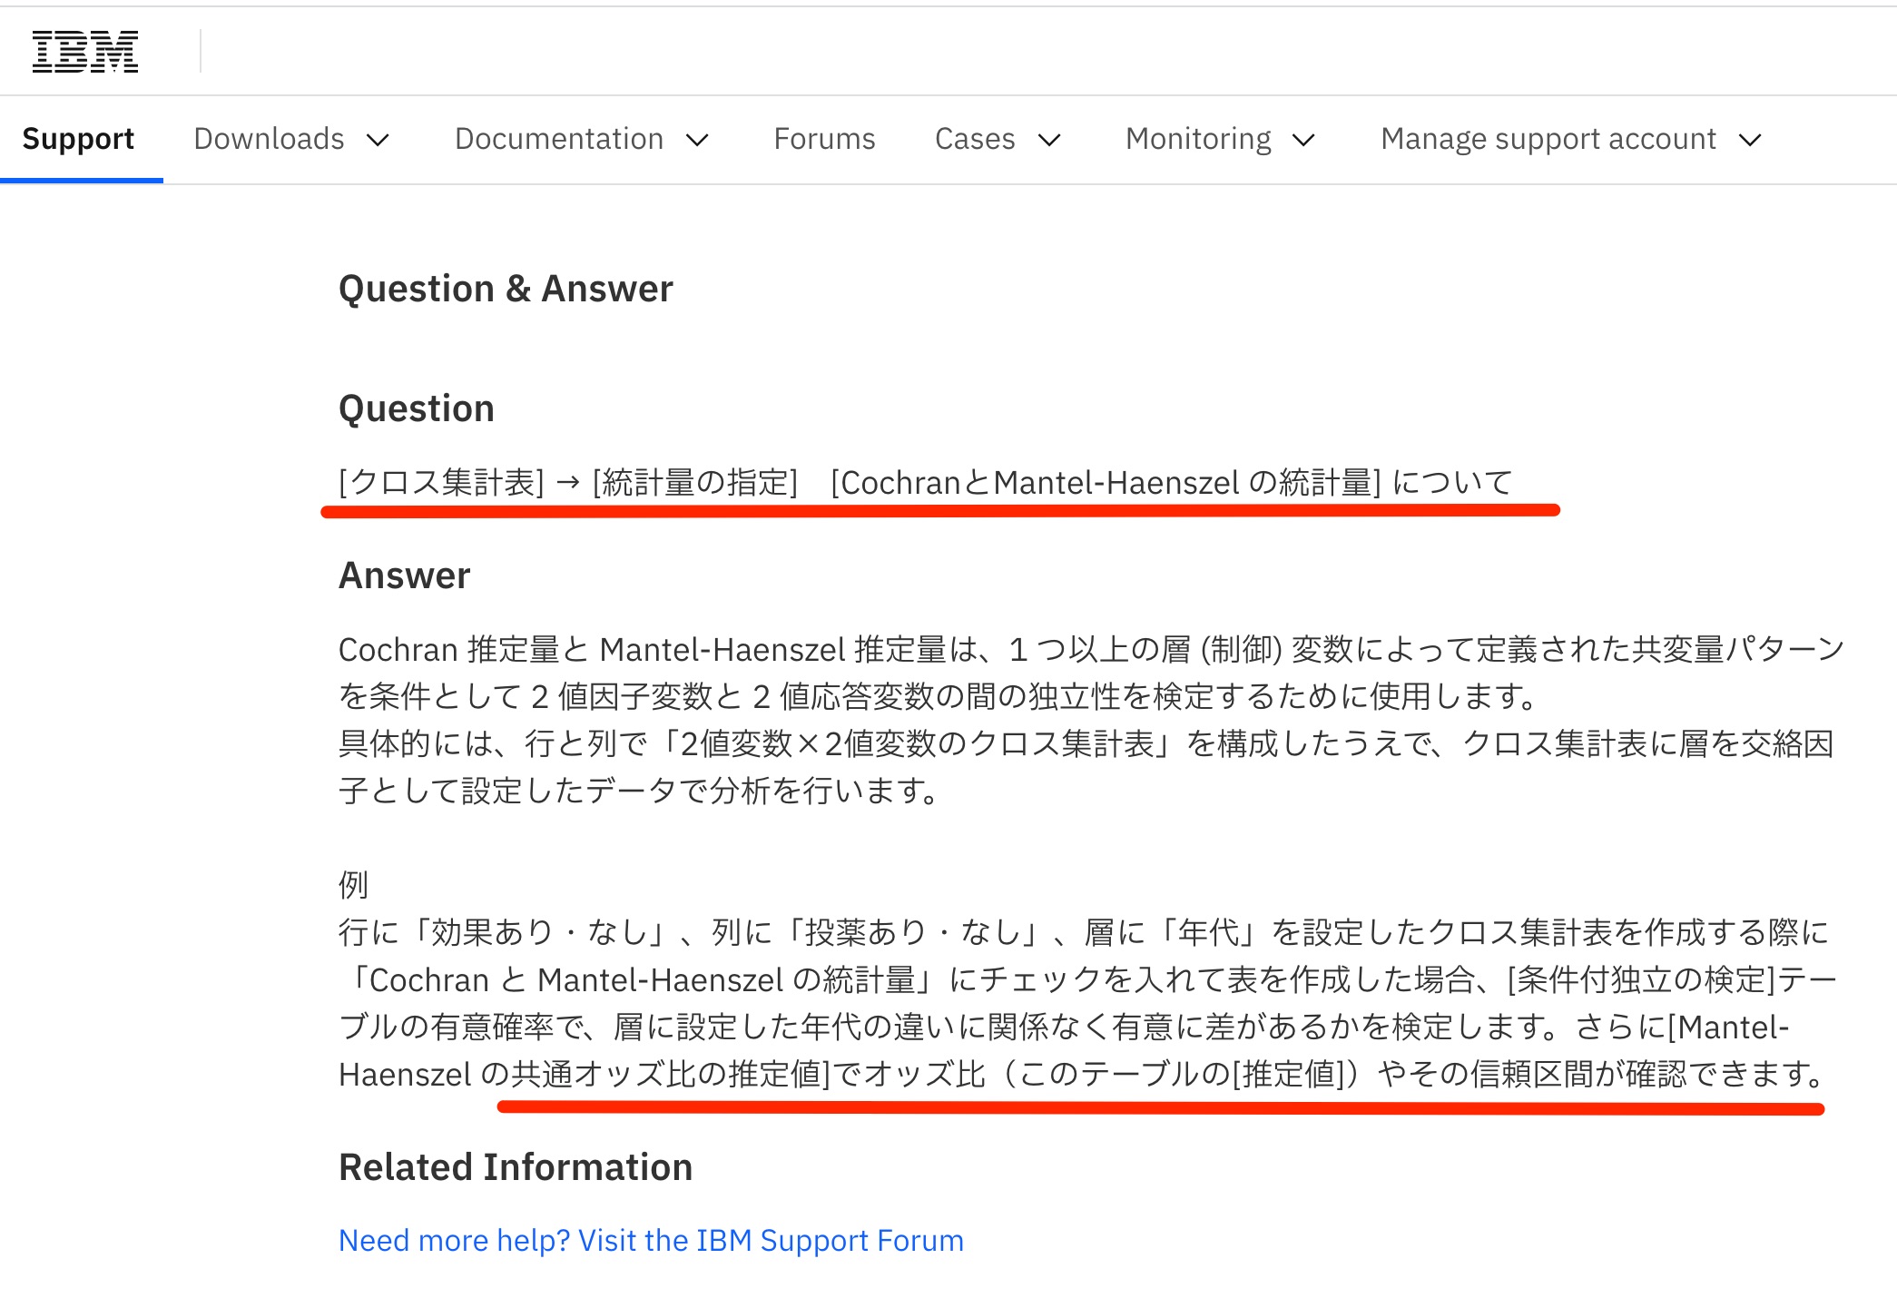Open the Monitoring menu
This screenshot has width=1897, height=1298.
pos(1198,138)
